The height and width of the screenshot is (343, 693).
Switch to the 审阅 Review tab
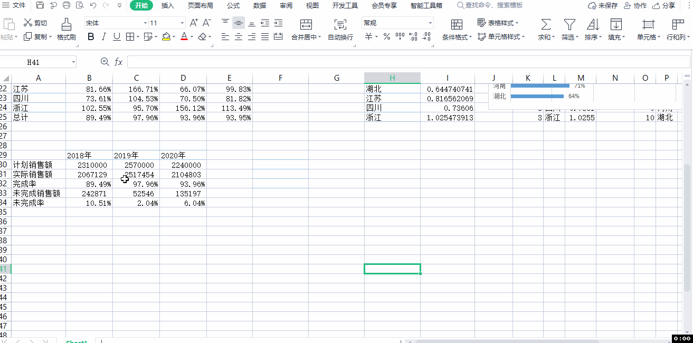(286, 5)
